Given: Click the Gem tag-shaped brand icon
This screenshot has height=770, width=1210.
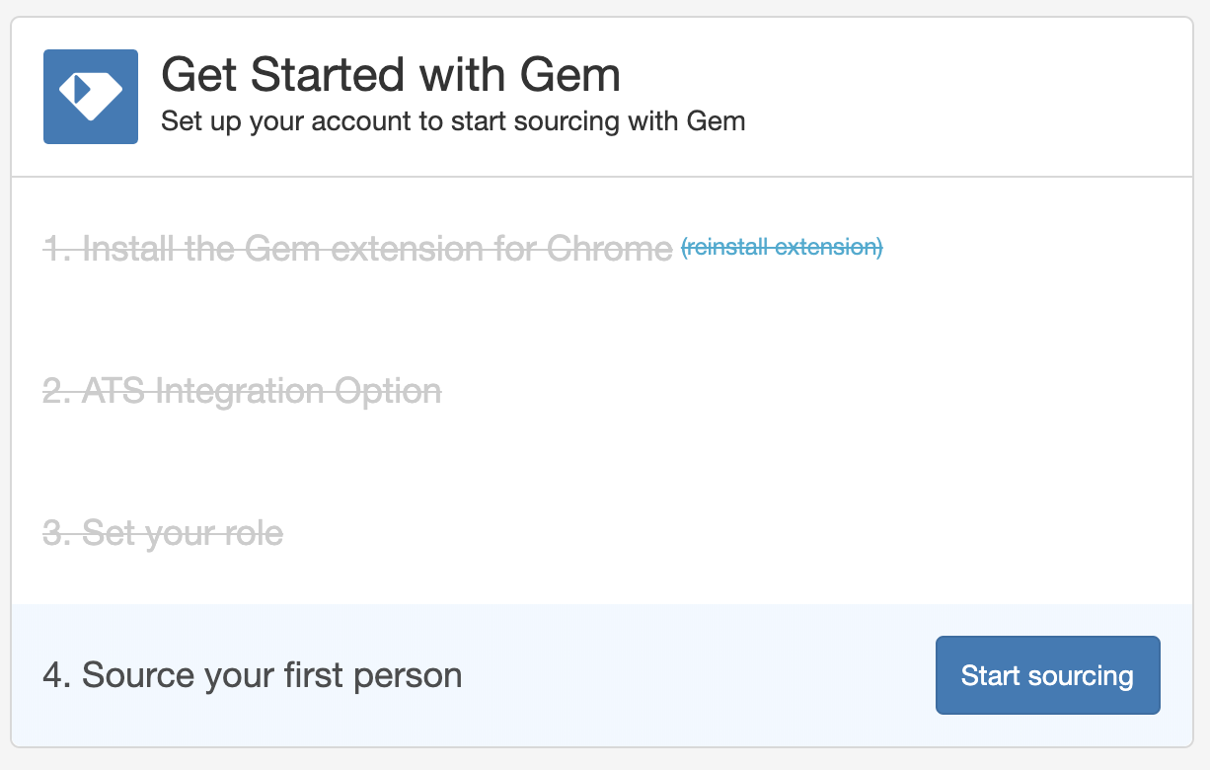Looking at the screenshot, I should pos(91,97).
